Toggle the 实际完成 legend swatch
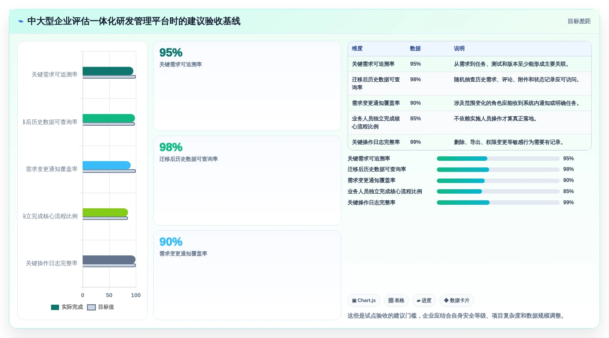This screenshot has width=609, height=338. [55, 307]
